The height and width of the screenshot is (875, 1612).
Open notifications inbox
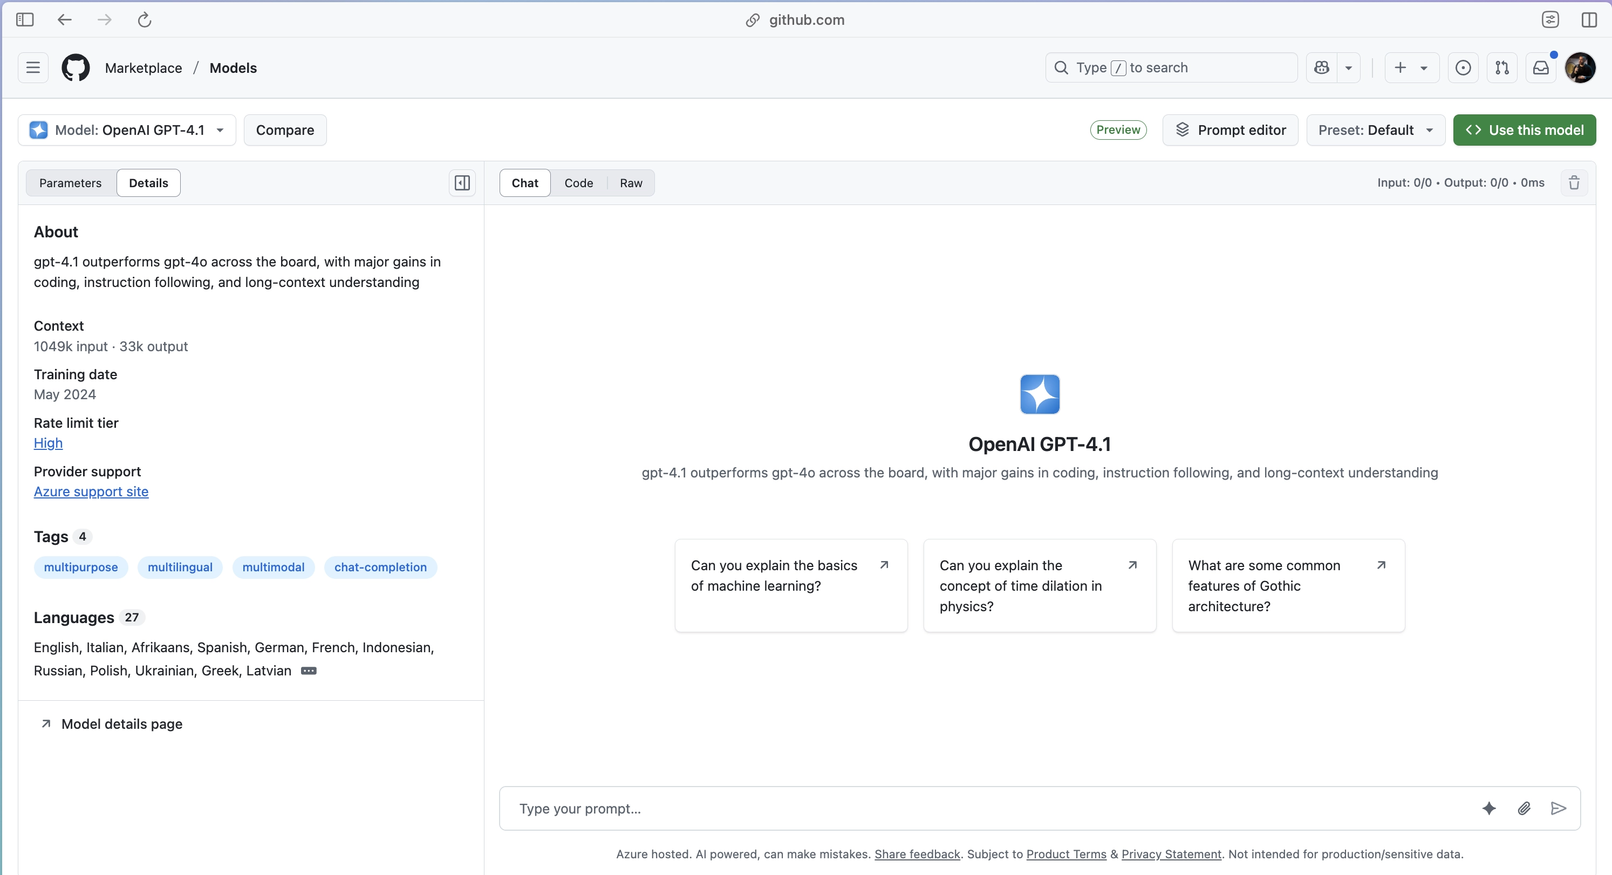(x=1541, y=67)
